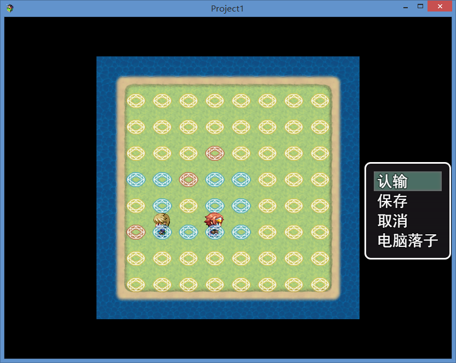This screenshot has width=456, height=363.
Task: Maximize the Project1 window
Action: [x=420, y=7]
